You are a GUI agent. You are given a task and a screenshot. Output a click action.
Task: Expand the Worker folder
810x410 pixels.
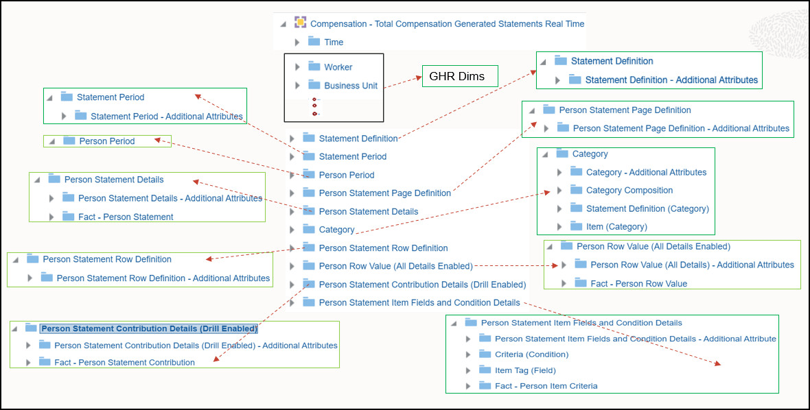(297, 67)
